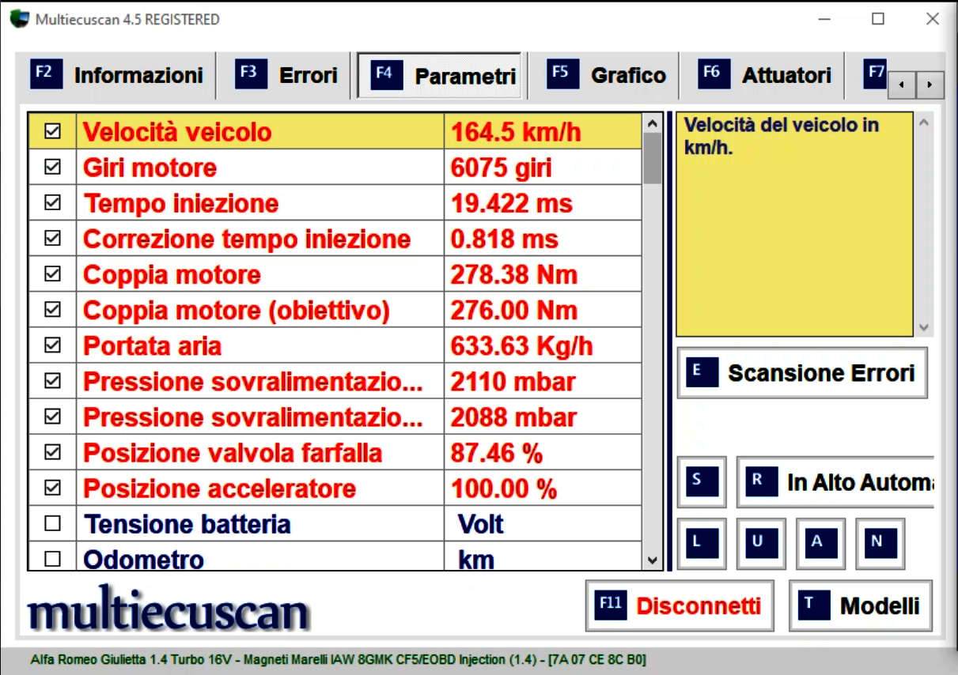958x675 pixels.
Task: Click the 6075 giri value
Action: pos(501,168)
